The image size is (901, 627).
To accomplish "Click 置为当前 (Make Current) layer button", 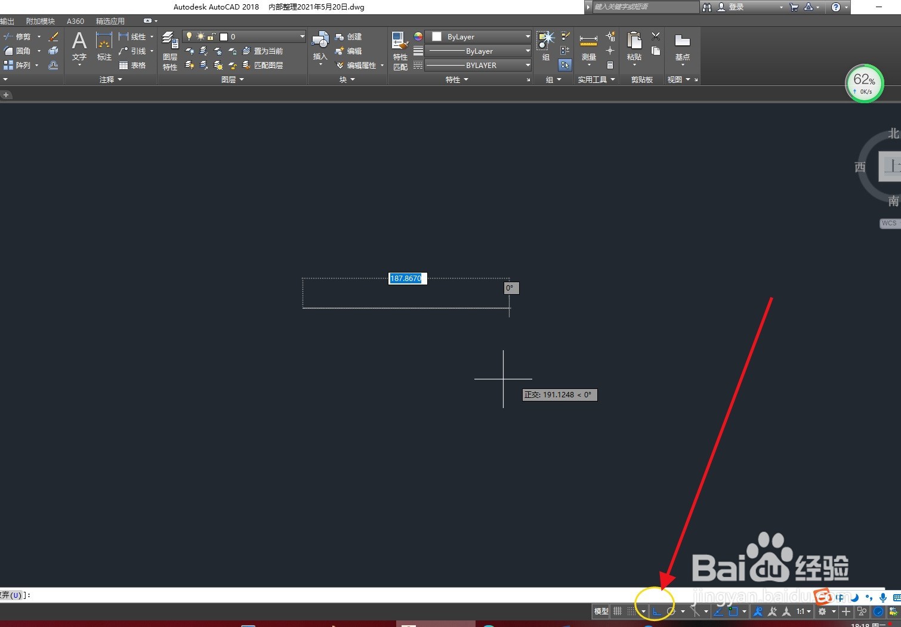I will coord(263,51).
